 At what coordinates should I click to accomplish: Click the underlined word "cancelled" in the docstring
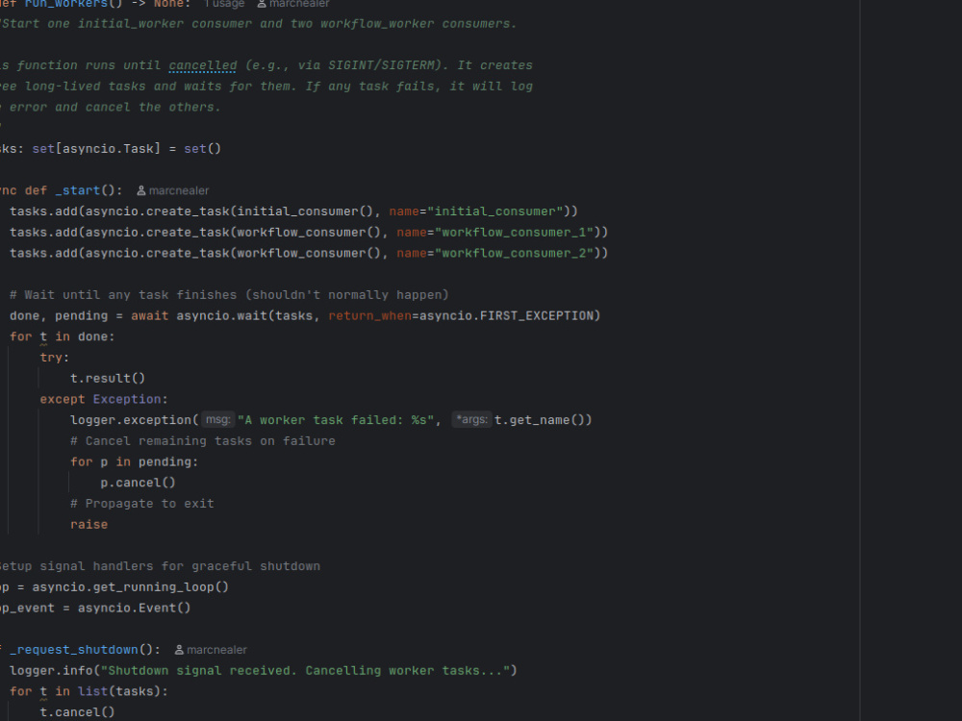tap(203, 65)
